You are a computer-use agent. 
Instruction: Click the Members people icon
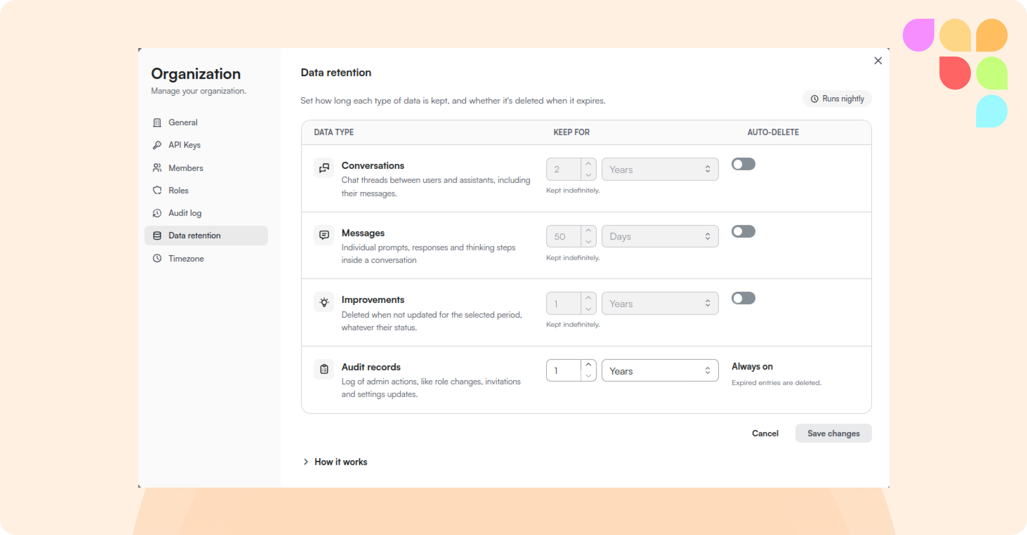(157, 168)
